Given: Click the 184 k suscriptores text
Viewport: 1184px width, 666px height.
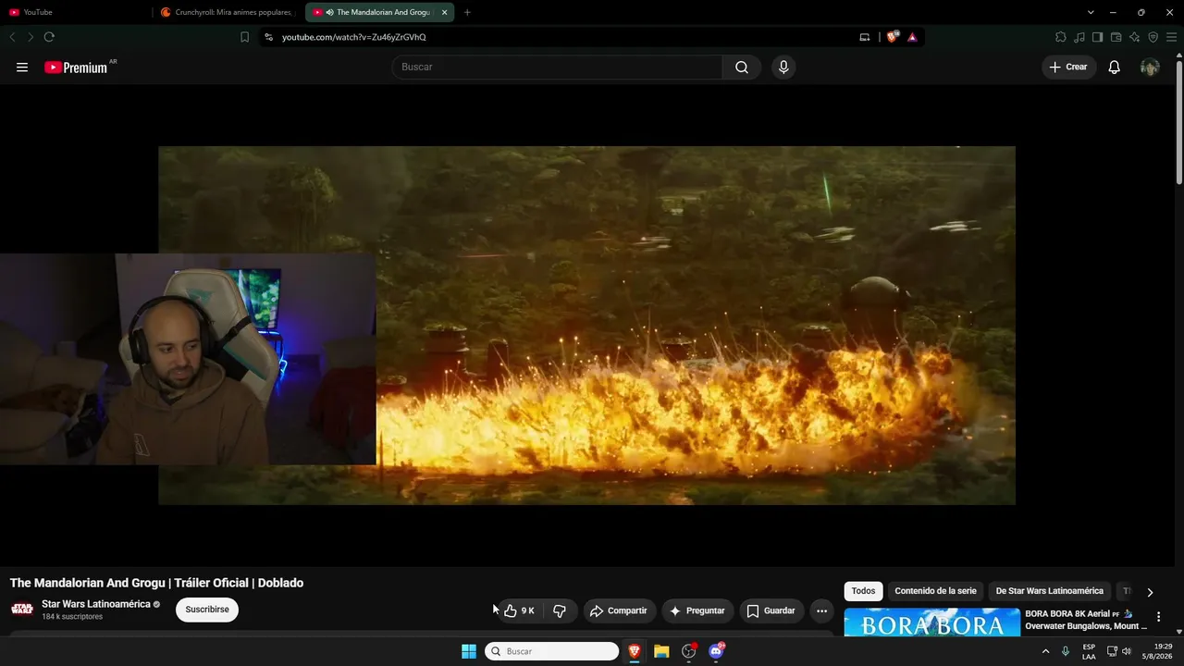Looking at the screenshot, I should point(72,617).
